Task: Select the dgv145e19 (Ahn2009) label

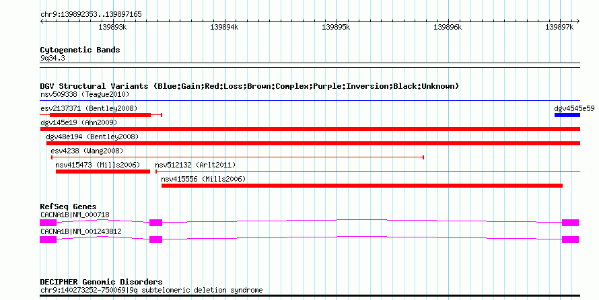Action: click(x=79, y=122)
